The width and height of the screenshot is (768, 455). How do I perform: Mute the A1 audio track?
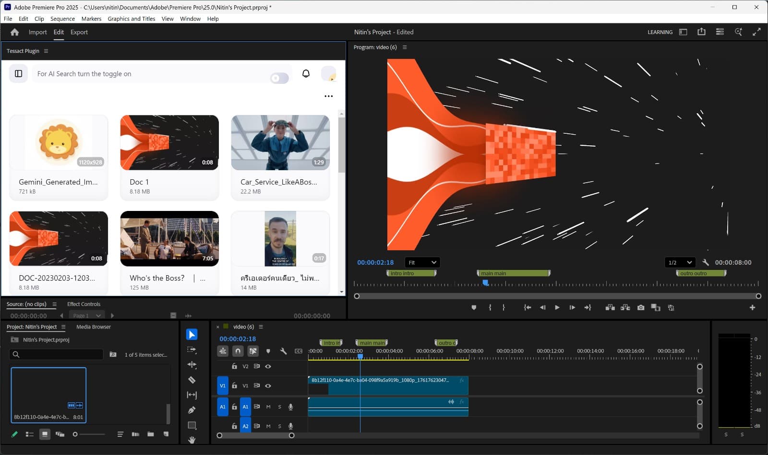tap(268, 407)
